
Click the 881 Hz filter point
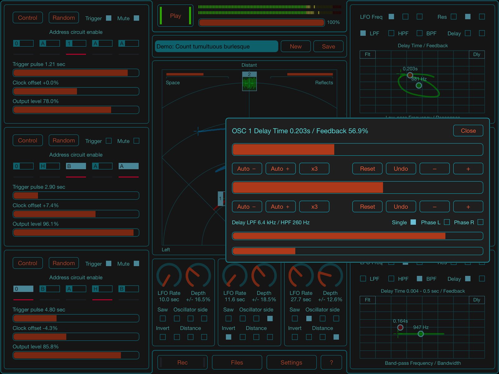click(419, 85)
